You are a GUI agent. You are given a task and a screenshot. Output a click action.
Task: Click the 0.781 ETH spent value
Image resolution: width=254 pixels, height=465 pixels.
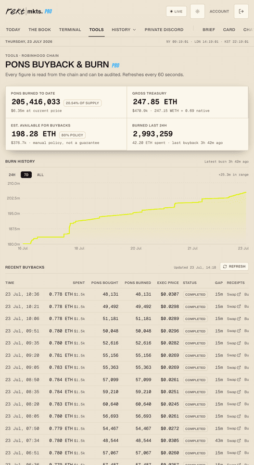[61, 355]
